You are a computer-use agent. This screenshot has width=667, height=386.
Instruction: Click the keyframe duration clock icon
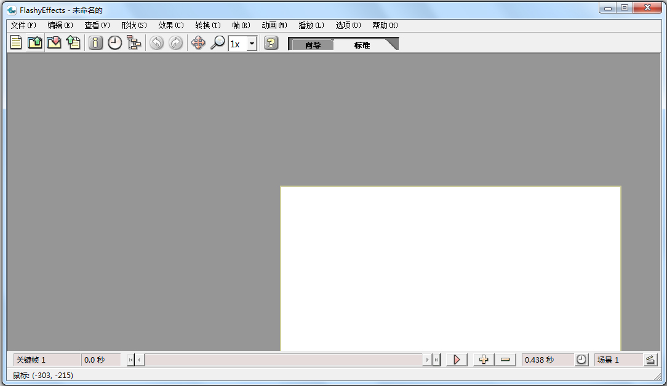point(581,360)
